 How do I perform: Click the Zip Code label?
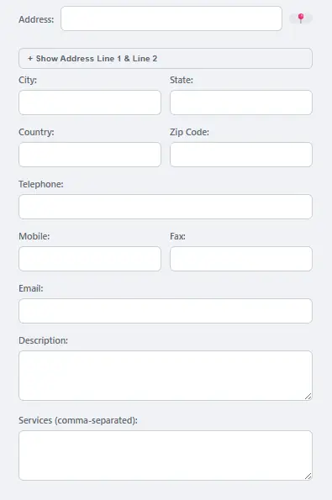189,132
